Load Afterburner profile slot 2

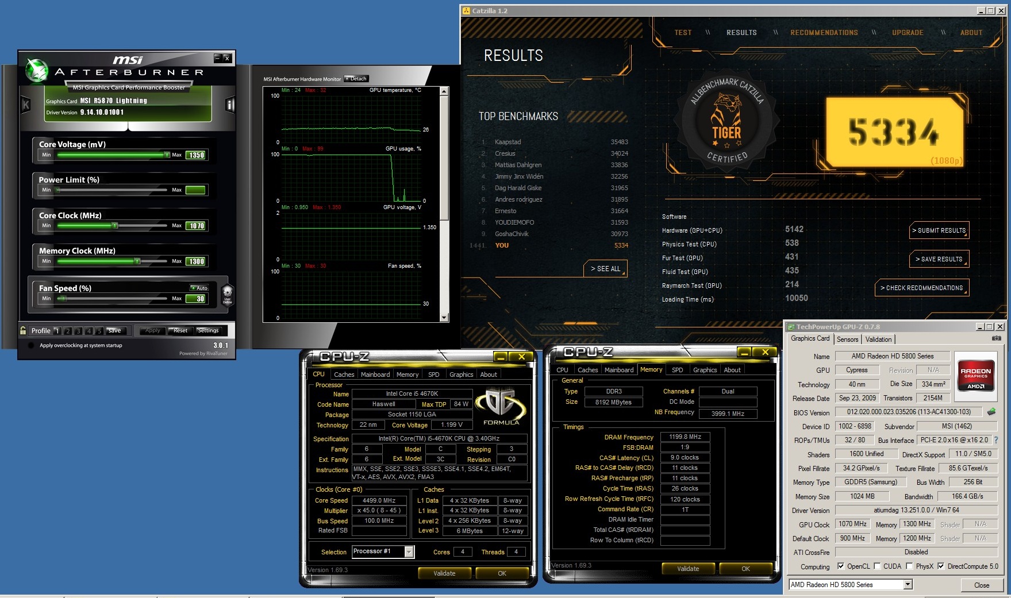[x=68, y=331]
